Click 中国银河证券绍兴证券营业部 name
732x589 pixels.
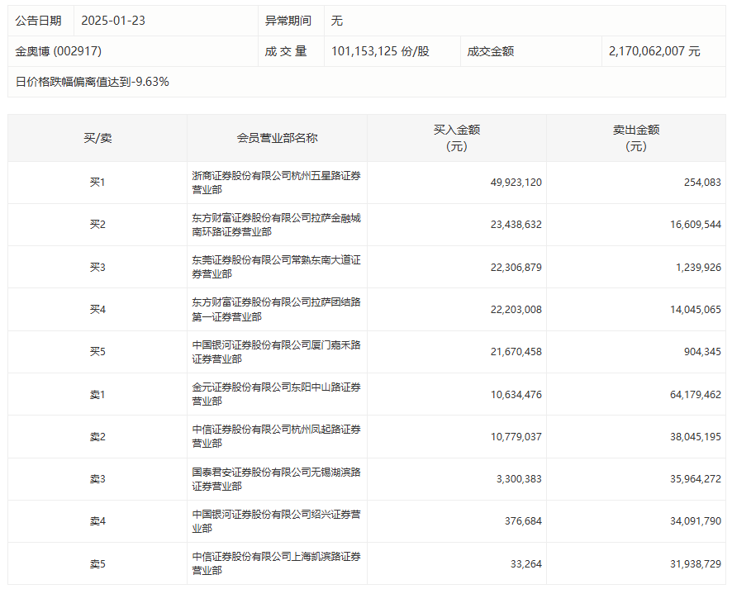point(277,521)
